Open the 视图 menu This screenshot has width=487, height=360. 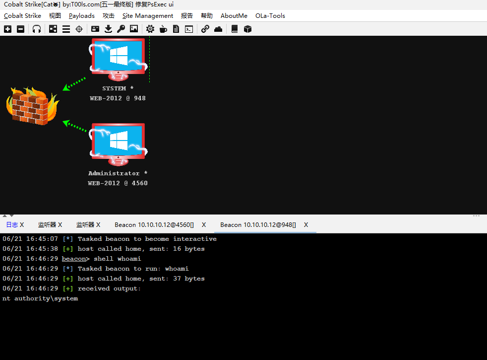pyautogui.click(x=55, y=16)
